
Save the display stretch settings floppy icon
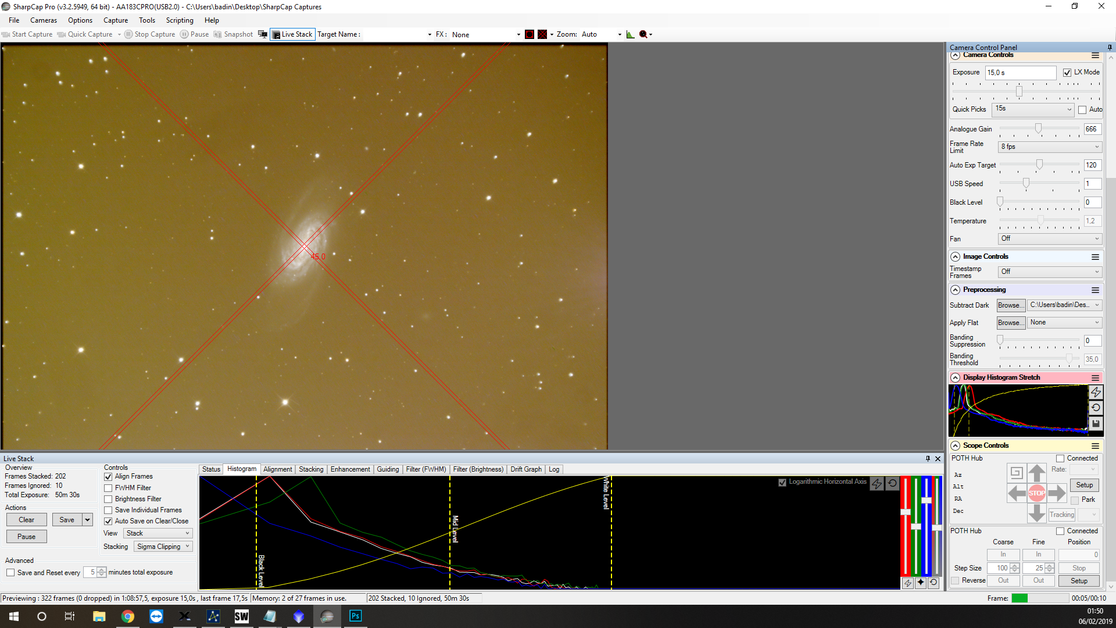coord(1096,424)
